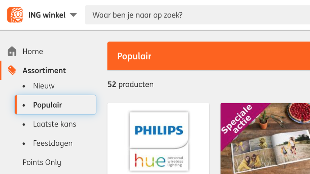Click the 52 producten count text

[131, 84]
